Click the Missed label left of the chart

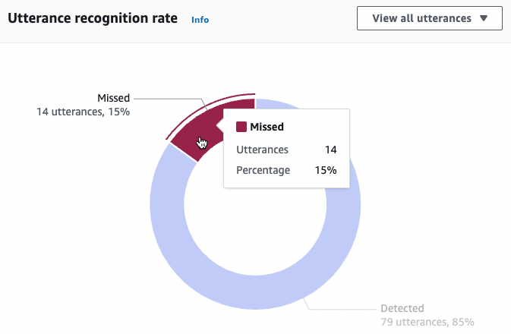(x=114, y=98)
